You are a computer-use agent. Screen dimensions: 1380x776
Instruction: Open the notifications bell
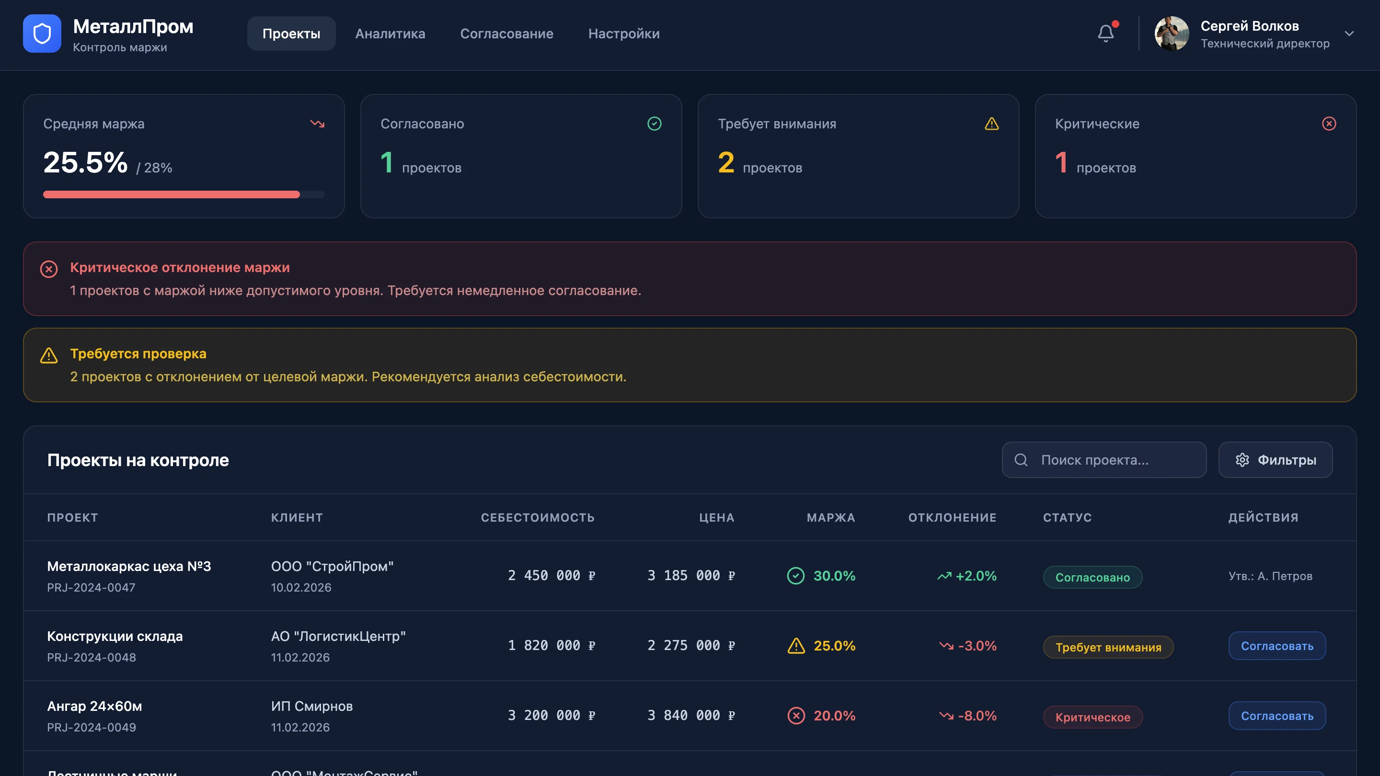pyautogui.click(x=1105, y=33)
